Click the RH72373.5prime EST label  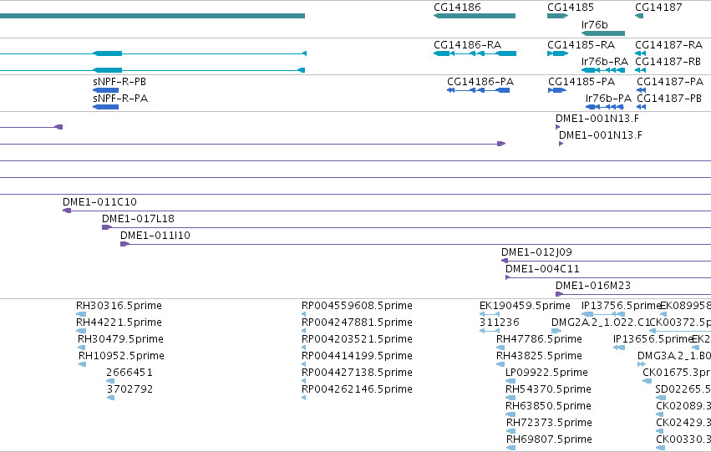[549, 423]
